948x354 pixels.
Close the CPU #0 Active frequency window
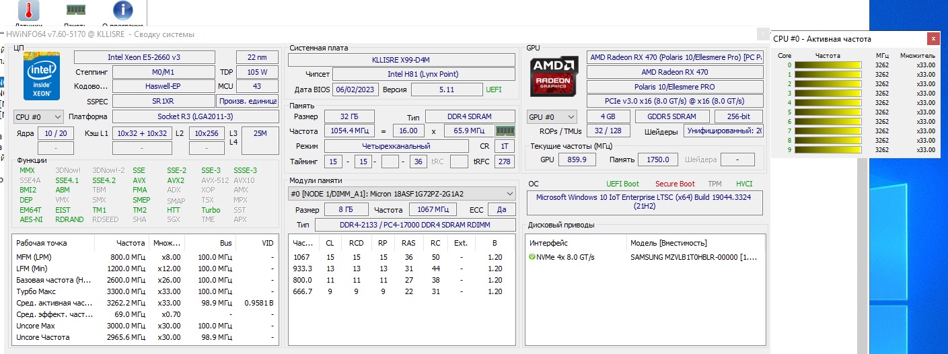coord(932,39)
